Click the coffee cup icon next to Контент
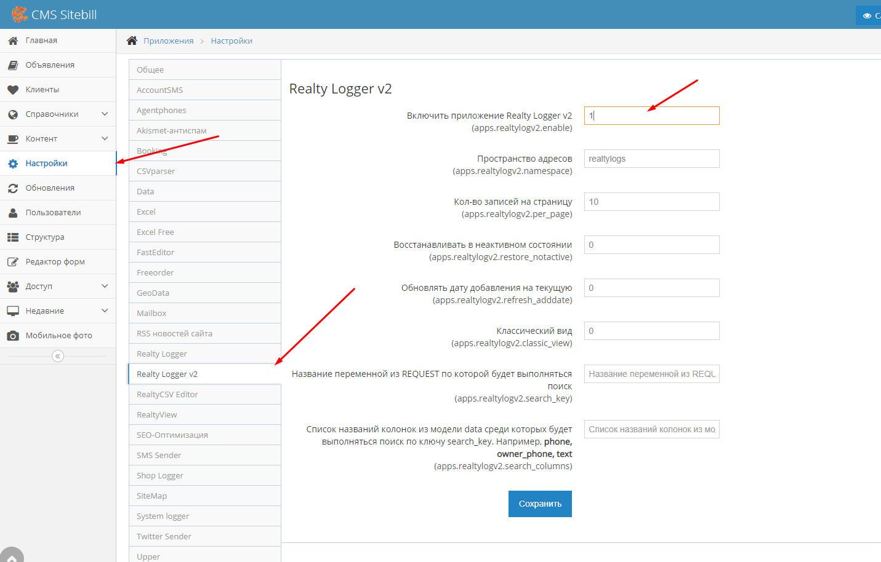881x562 pixels. (x=13, y=139)
